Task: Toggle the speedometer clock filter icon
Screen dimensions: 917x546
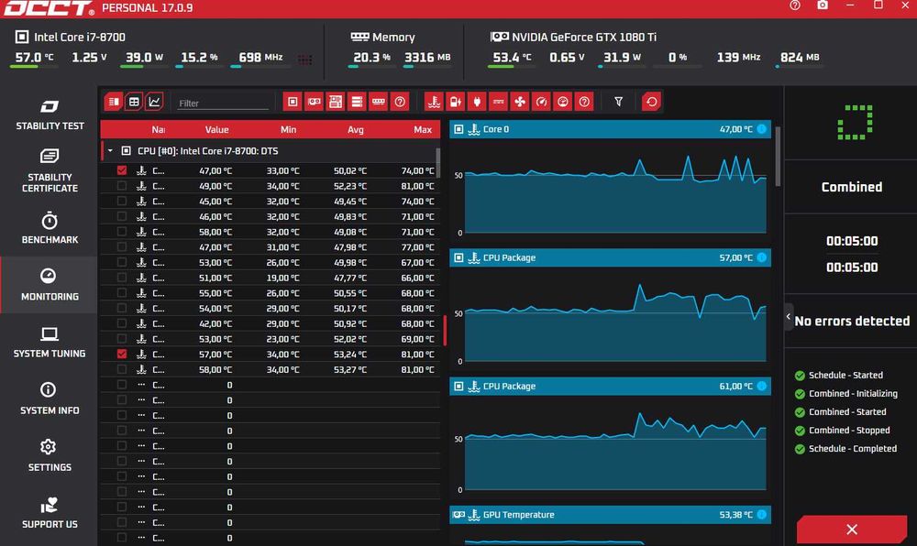Action: pos(542,102)
